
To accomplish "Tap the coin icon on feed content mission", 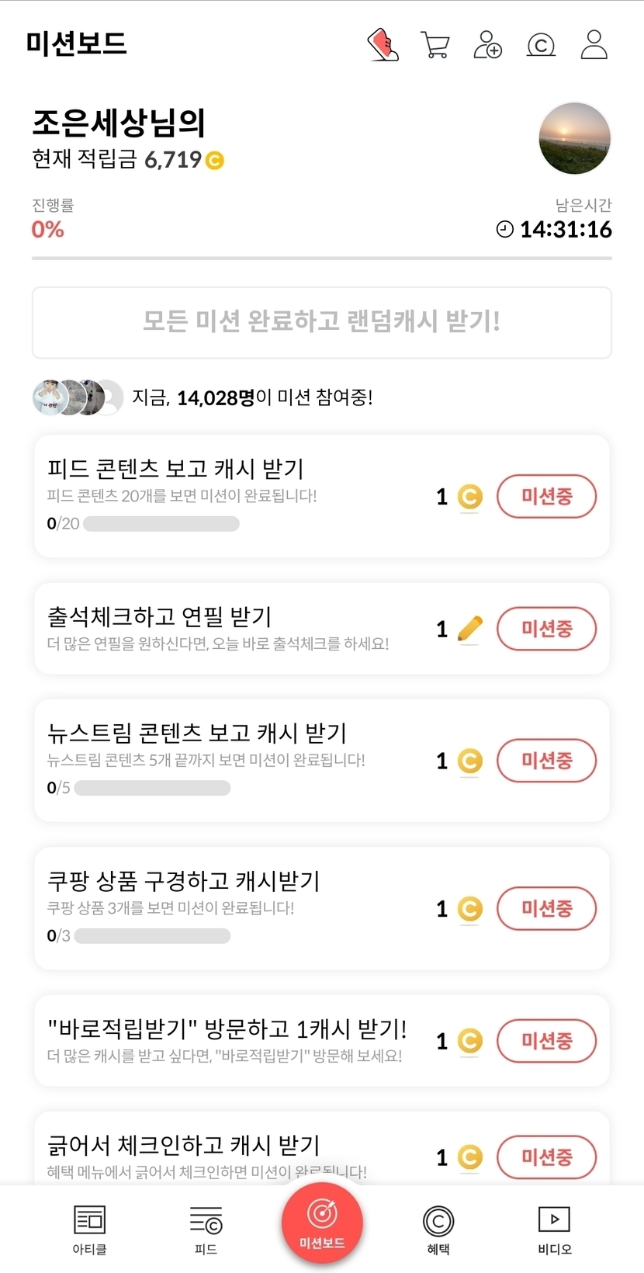I will click(x=469, y=497).
